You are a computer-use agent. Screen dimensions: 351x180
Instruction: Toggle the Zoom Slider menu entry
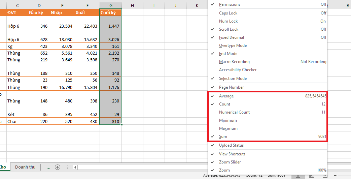click(230, 162)
